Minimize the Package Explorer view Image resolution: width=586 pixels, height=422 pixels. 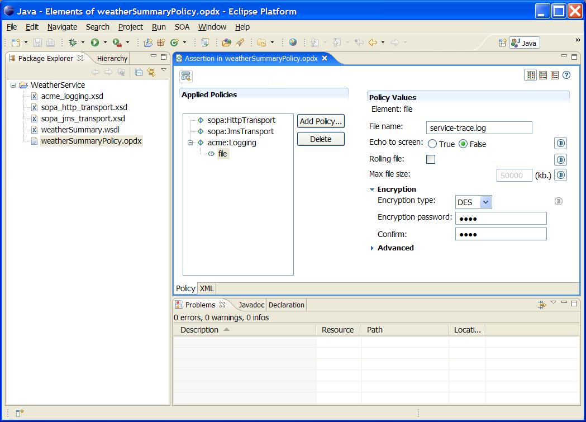click(154, 56)
